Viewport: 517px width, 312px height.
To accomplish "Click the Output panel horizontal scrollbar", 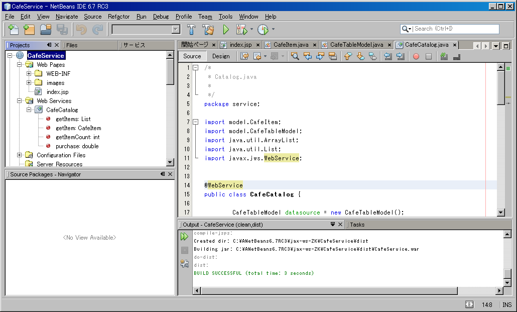I will pos(329,290).
